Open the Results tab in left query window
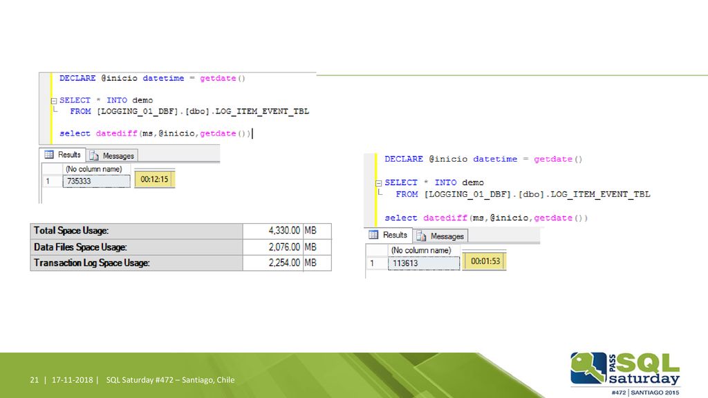The image size is (708, 398). point(63,155)
